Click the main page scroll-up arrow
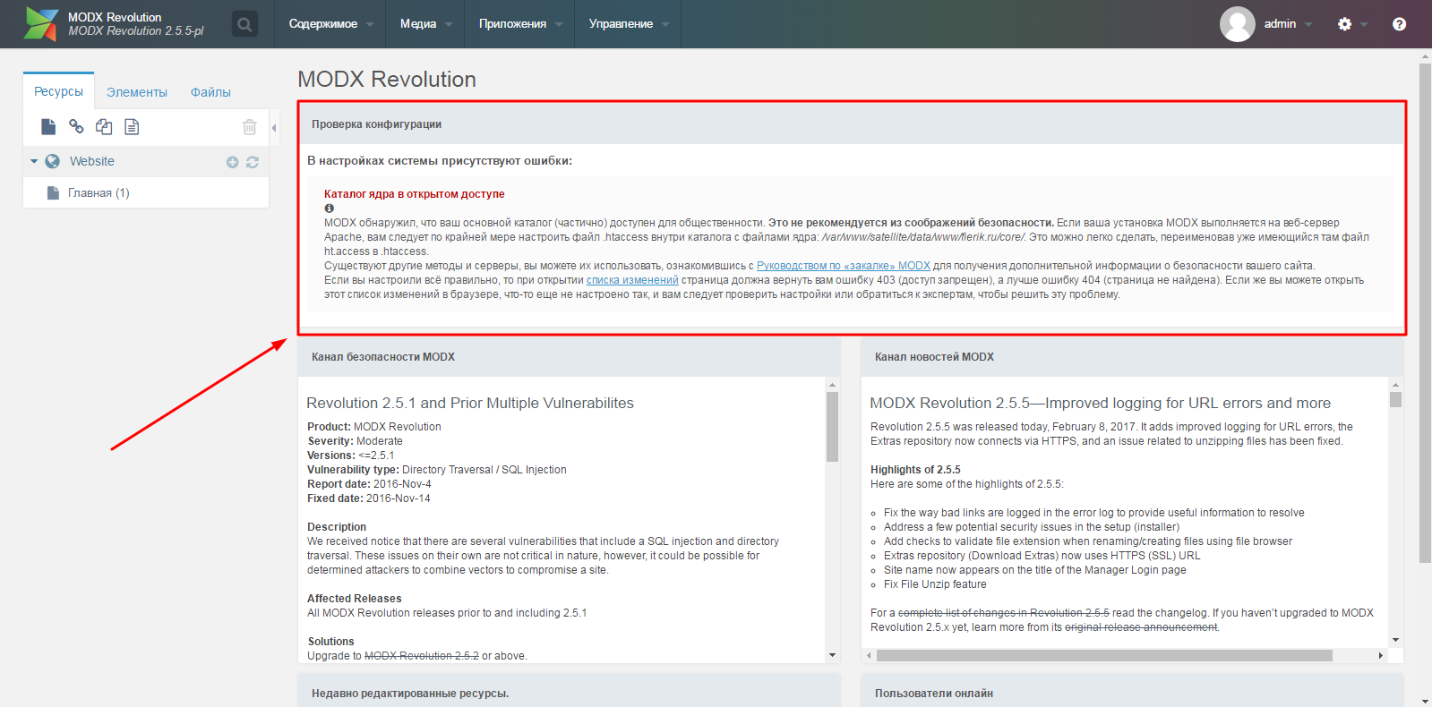Screen dimensions: 1432x707 (1425, 55)
